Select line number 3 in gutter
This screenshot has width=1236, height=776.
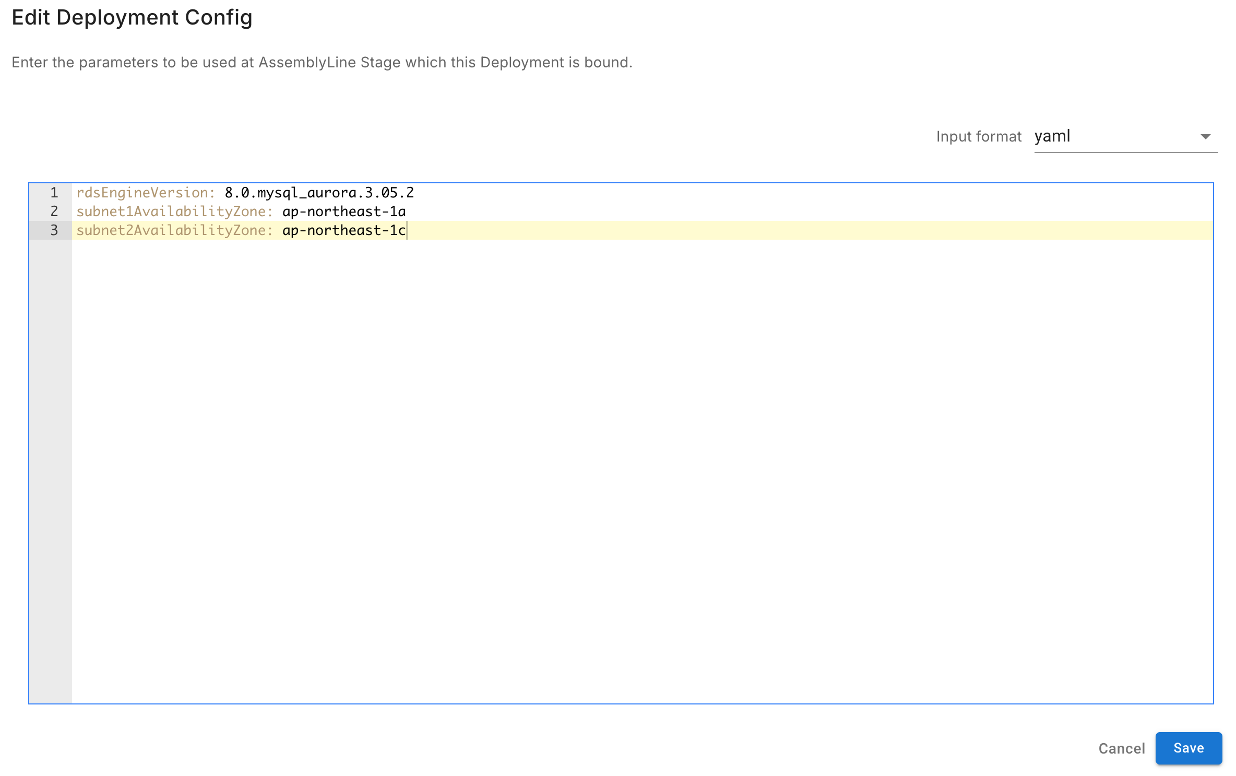point(54,230)
